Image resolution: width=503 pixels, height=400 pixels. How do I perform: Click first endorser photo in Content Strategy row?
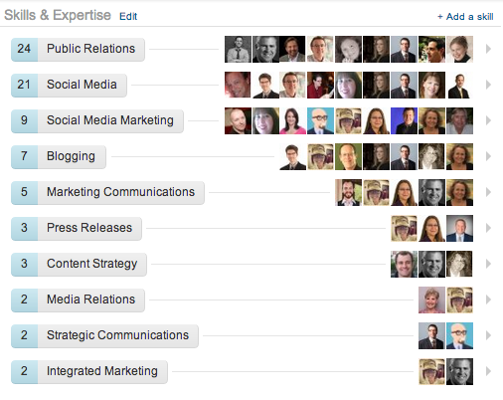pos(404,264)
